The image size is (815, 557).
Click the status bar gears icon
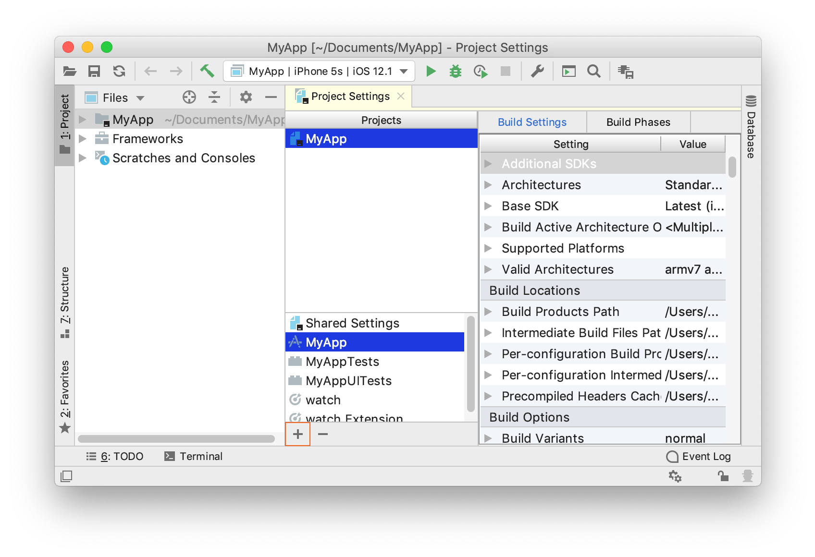click(675, 476)
